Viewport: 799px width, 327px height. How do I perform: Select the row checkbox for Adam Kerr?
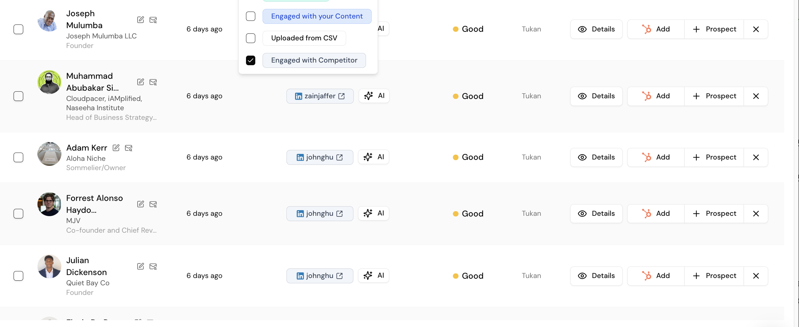pos(19,158)
